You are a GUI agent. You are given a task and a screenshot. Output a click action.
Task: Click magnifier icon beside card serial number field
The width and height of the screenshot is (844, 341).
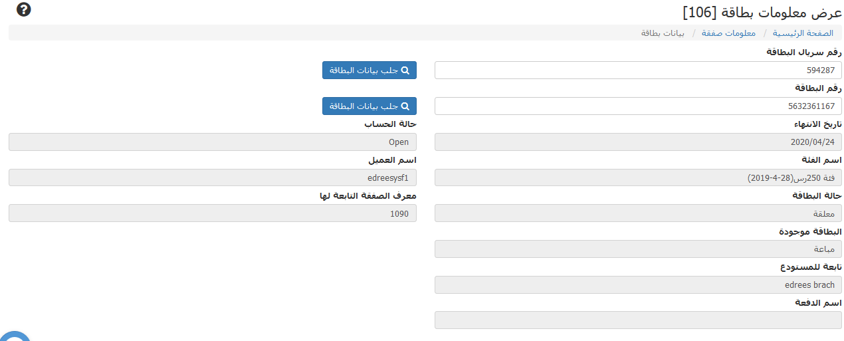(405, 70)
